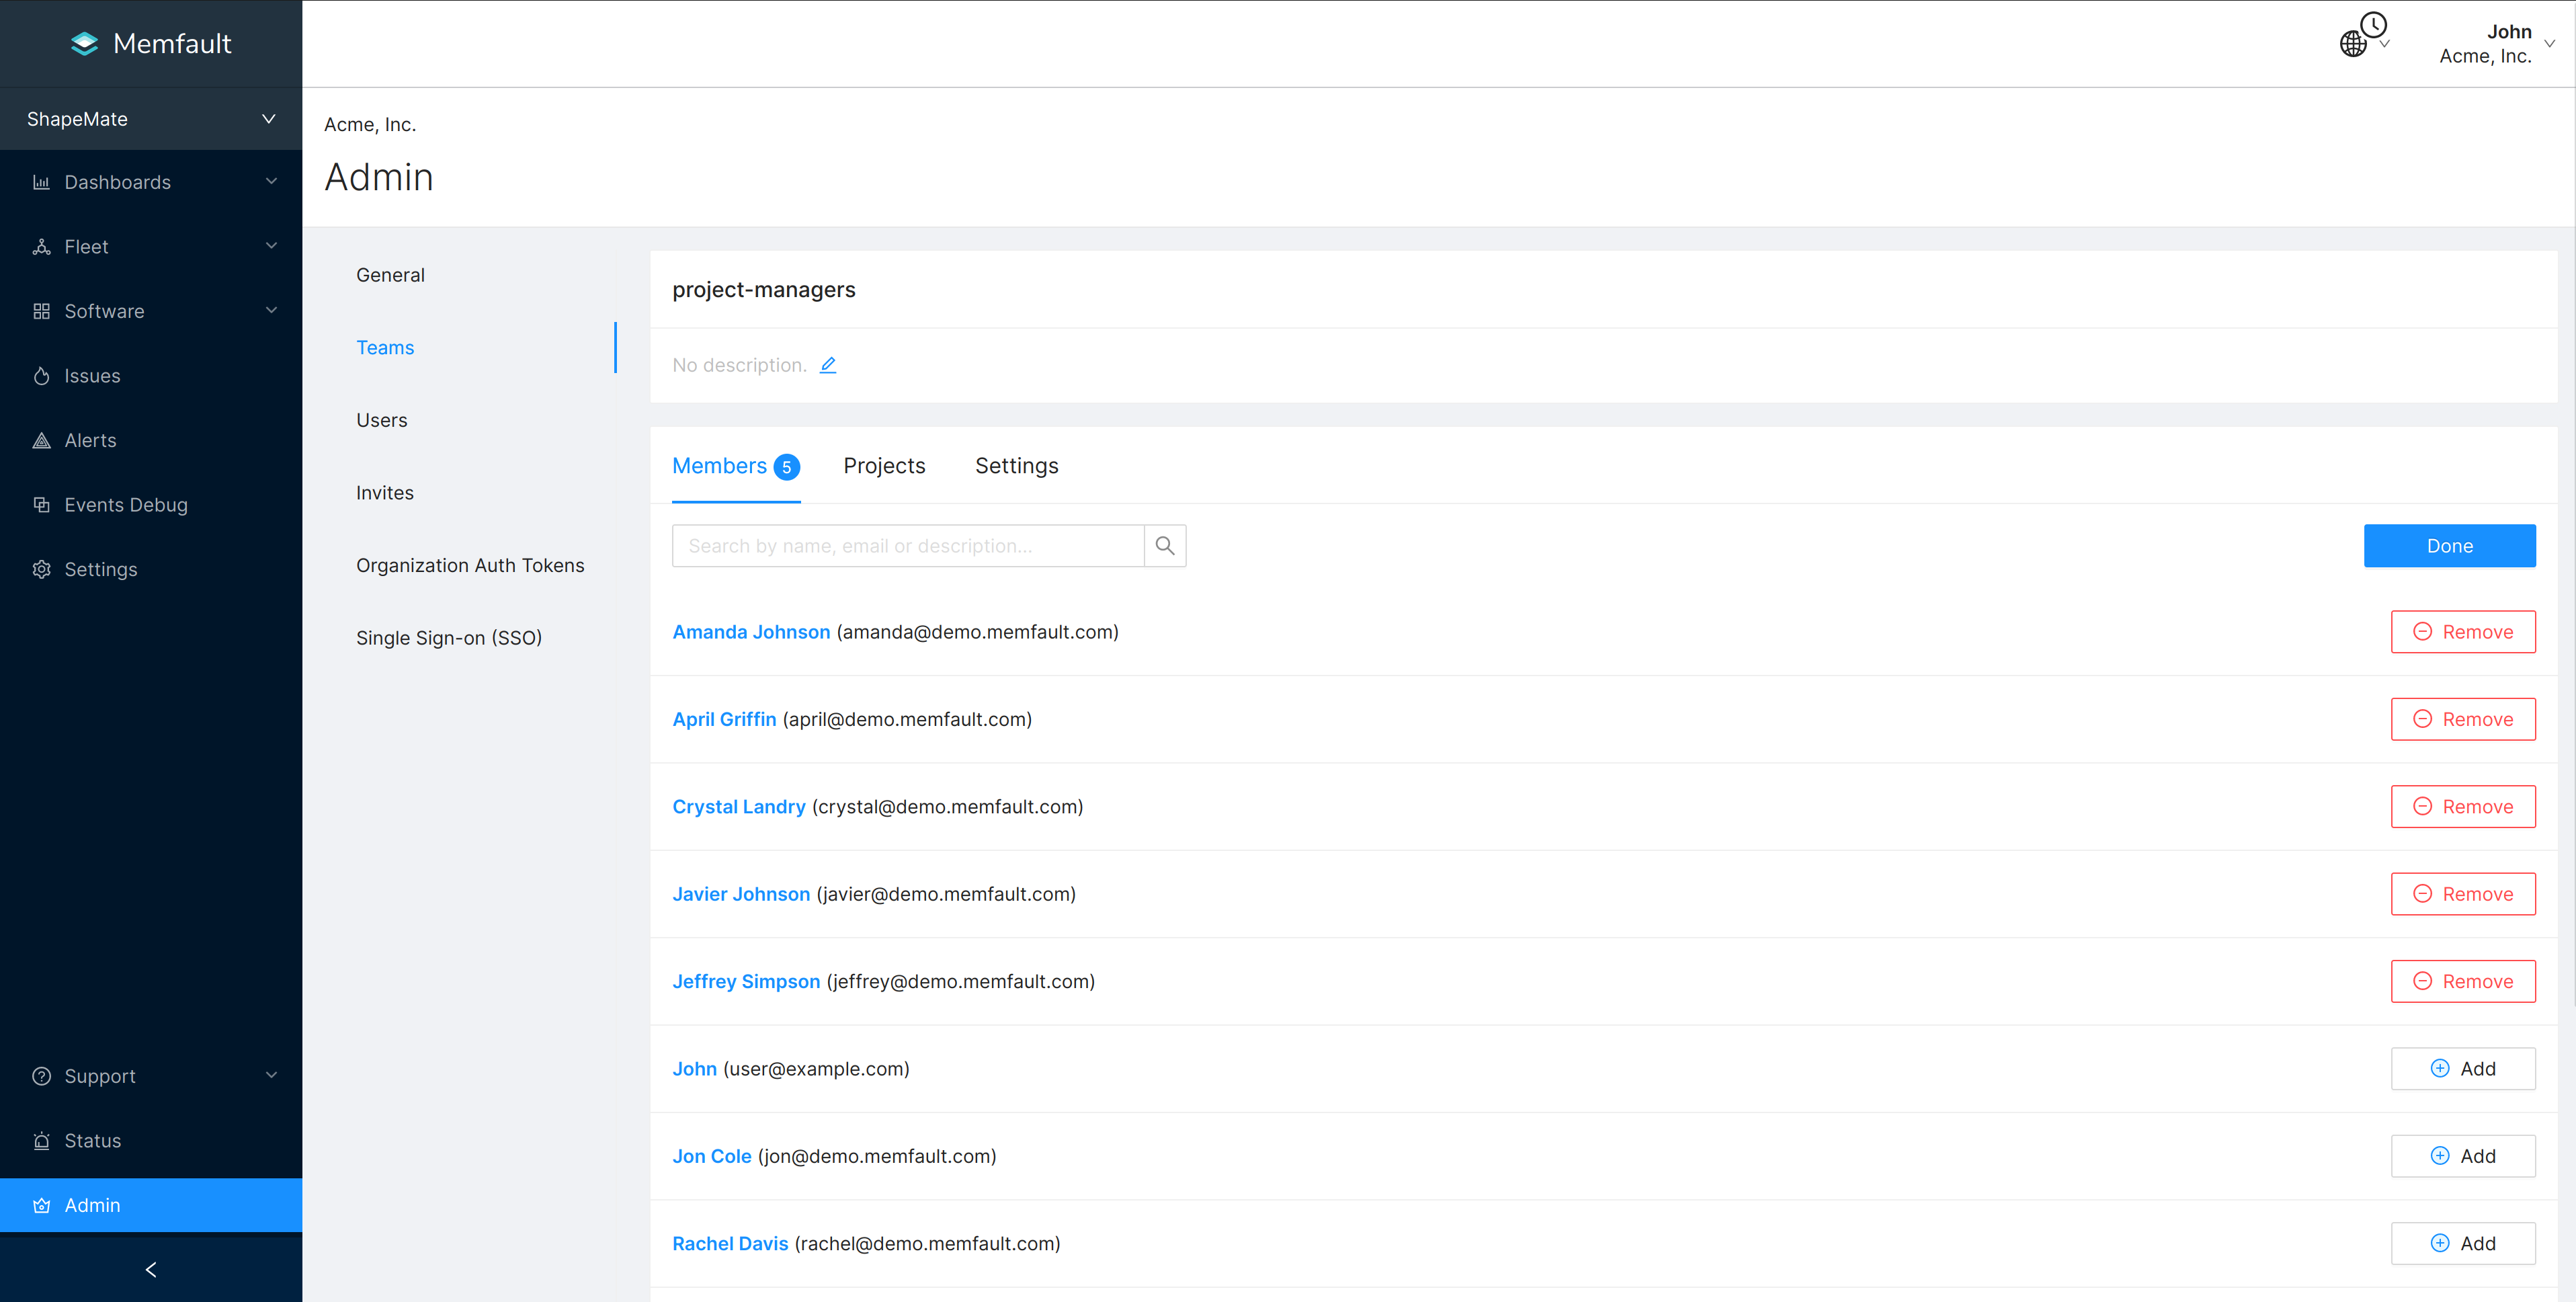Image resolution: width=2576 pixels, height=1302 pixels.
Task: Click the search magnifier icon
Action: click(x=1164, y=546)
